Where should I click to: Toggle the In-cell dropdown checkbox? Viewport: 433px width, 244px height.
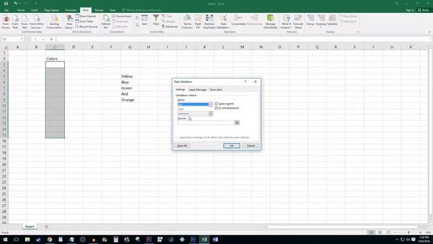[216, 108]
